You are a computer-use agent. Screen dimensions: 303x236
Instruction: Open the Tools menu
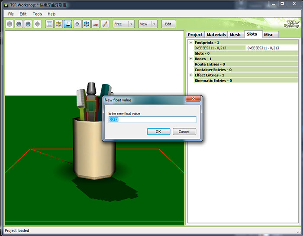tap(37, 14)
